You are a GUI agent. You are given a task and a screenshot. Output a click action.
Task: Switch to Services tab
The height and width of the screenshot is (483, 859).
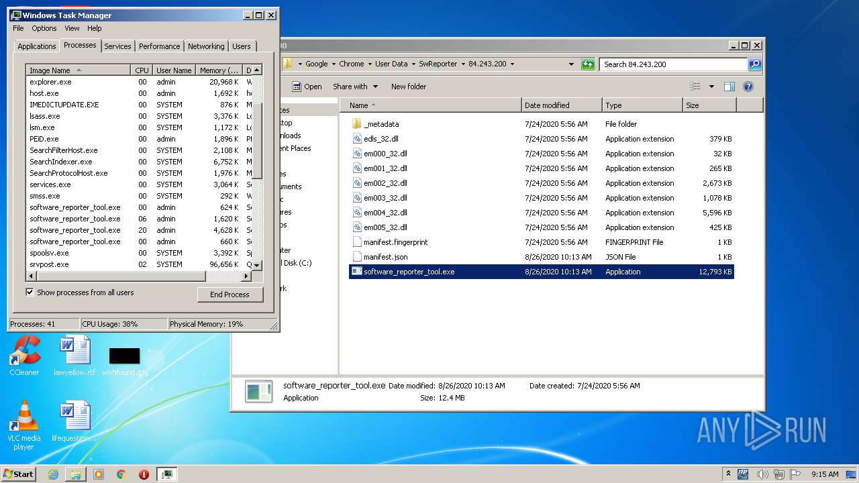117,46
